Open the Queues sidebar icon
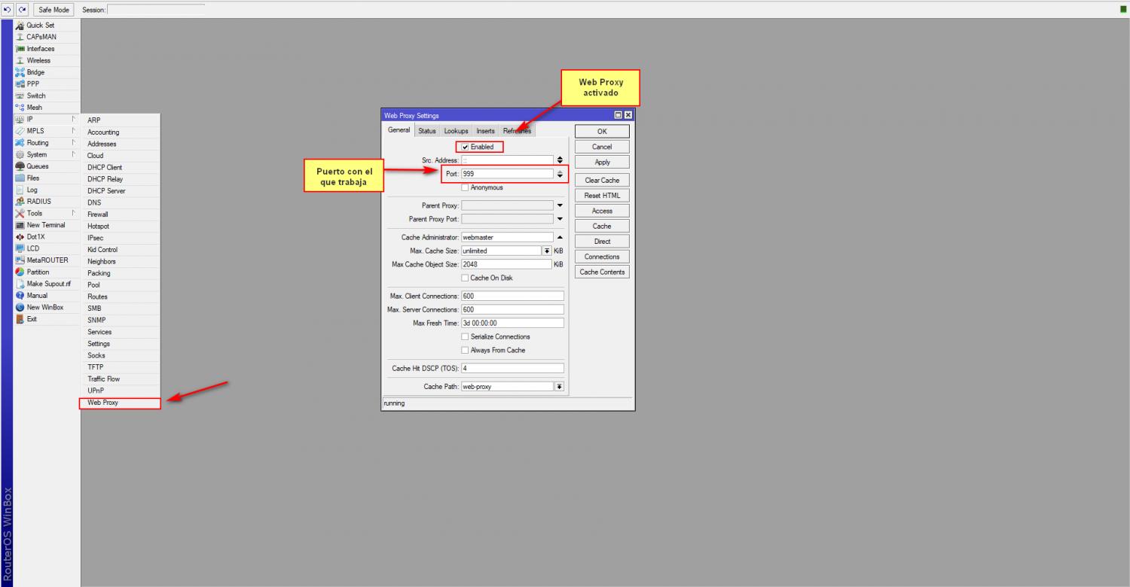The height and width of the screenshot is (587, 1130). pyautogui.click(x=20, y=166)
